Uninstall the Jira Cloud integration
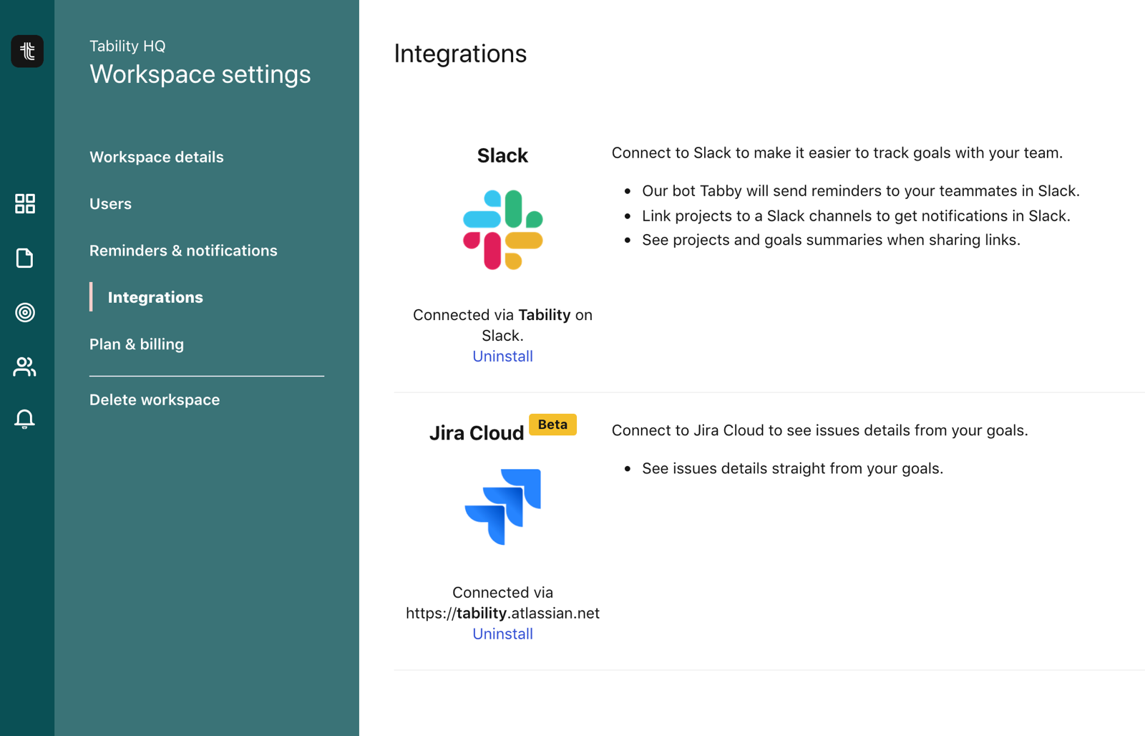 (x=502, y=634)
